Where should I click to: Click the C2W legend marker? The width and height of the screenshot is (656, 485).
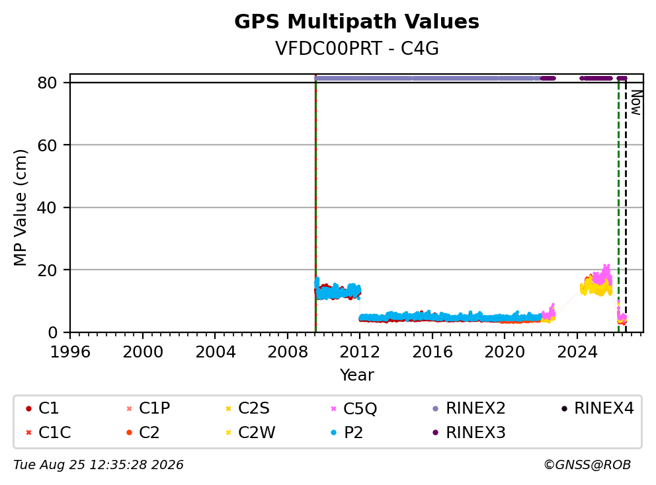[x=228, y=432]
